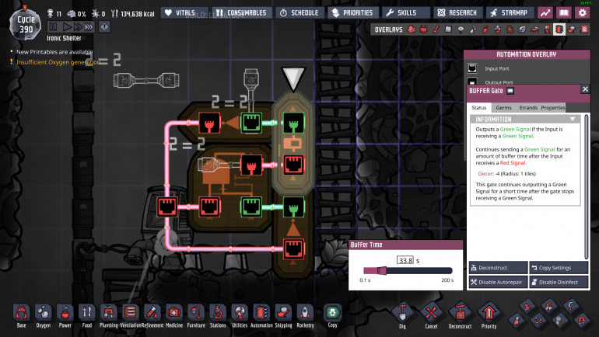Click the Buffer Time slider handle
599x337 pixels.
click(x=382, y=271)
